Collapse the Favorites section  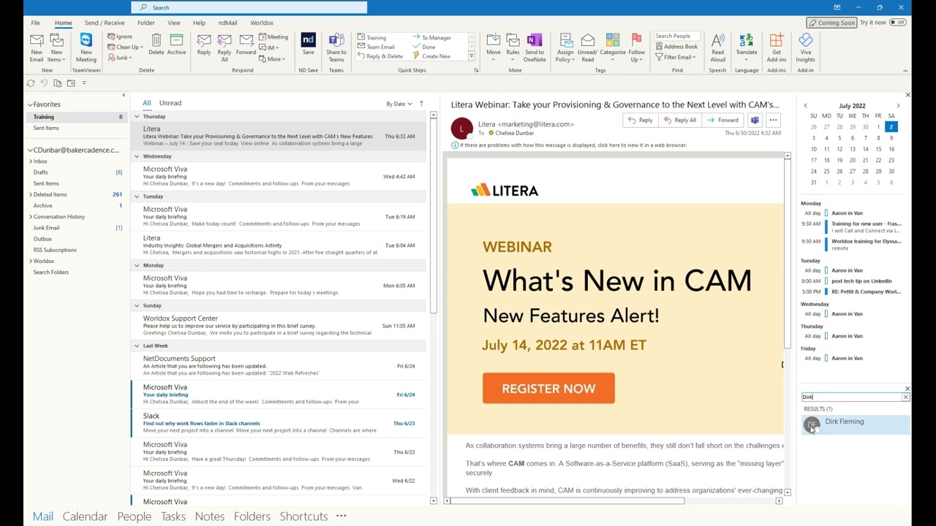[30, 104]
